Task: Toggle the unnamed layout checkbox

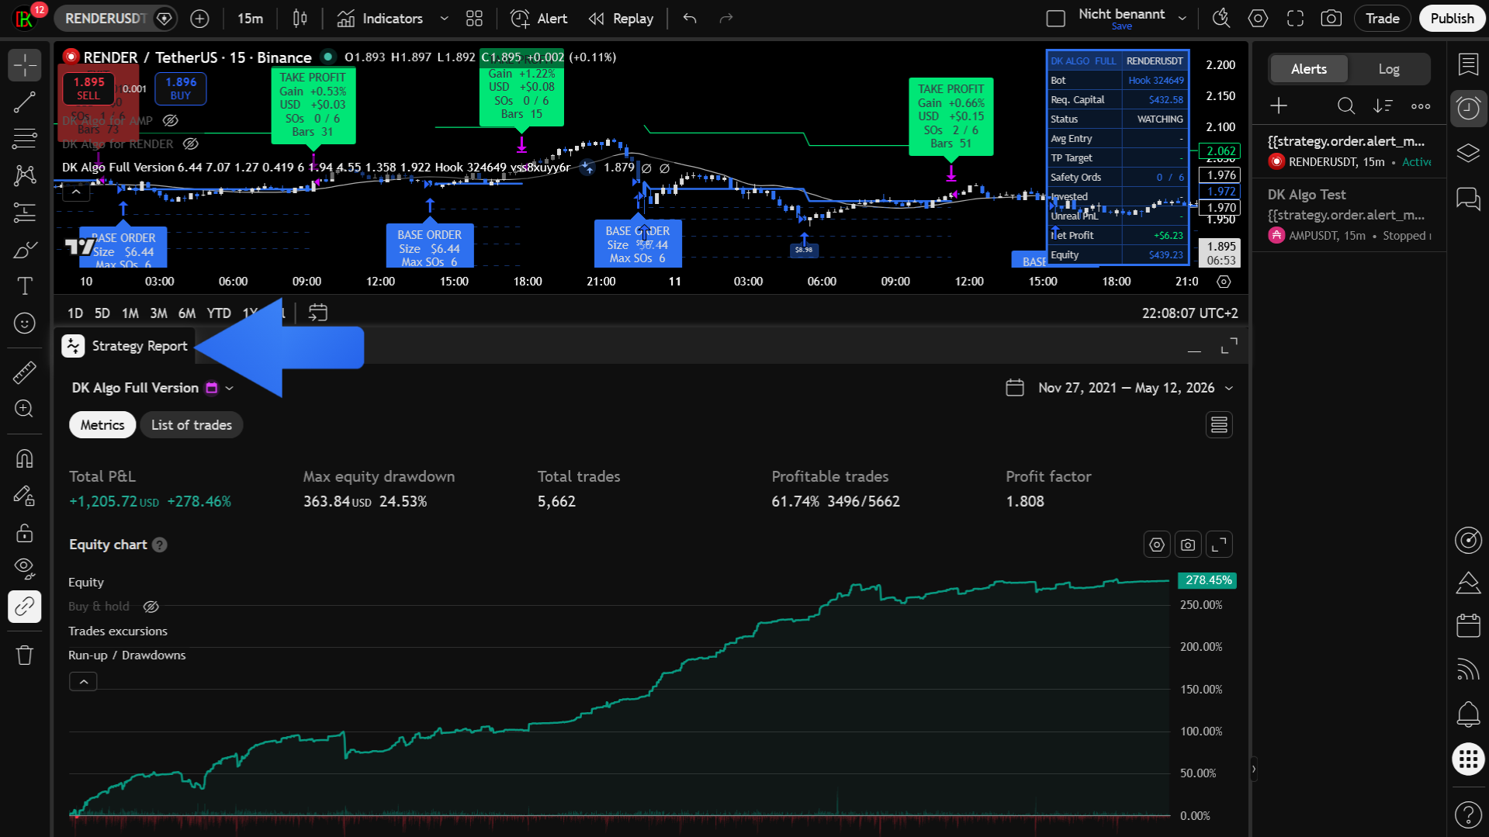Action: [1055, 19]
